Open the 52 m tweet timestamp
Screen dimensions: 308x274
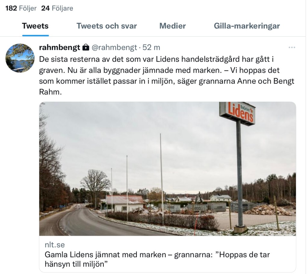[151, 47]
